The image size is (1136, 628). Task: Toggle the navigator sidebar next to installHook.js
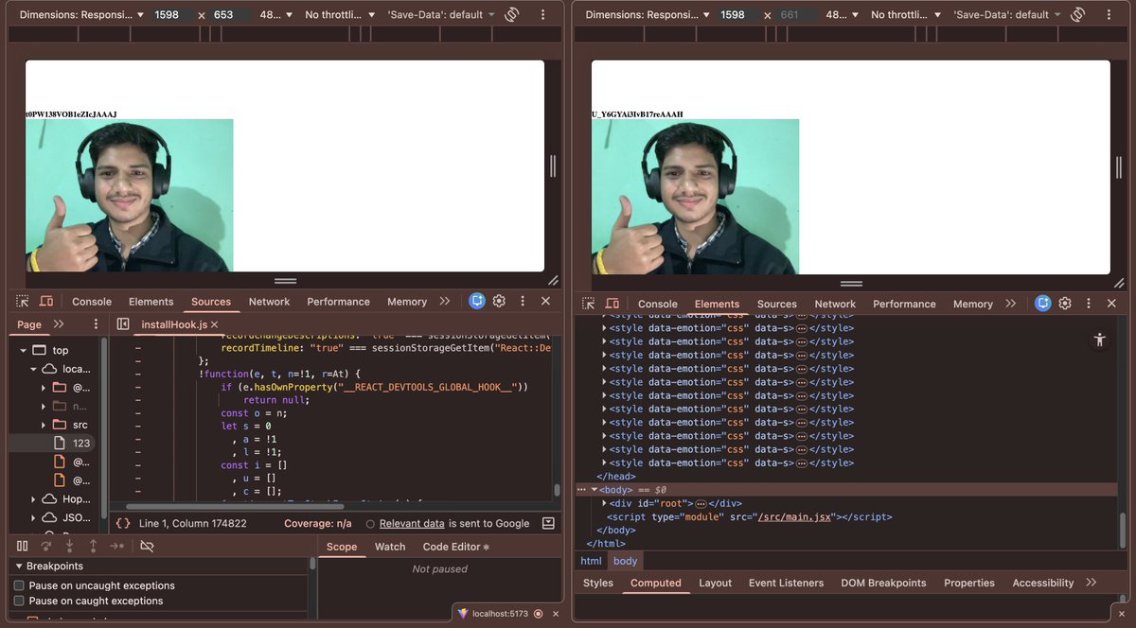point(123,324)
